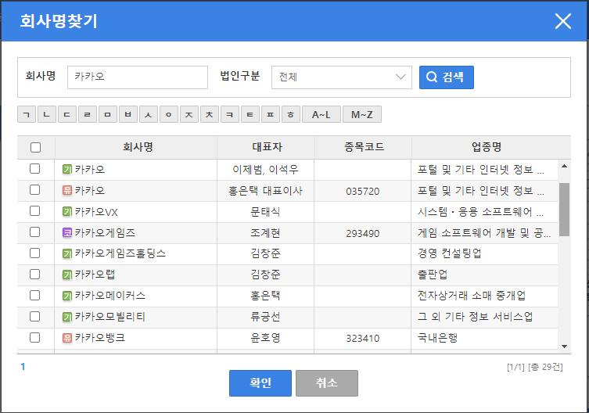This screenshot has width=589, height=413.
Task: Filter by initial consonant ㅅ
Action: [149, 114]
